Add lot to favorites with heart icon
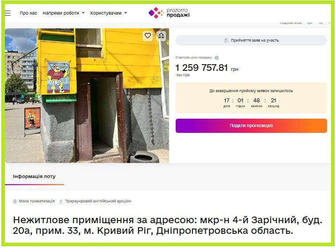The height and width of the screenshot is (248, 335). coord(148,35)
